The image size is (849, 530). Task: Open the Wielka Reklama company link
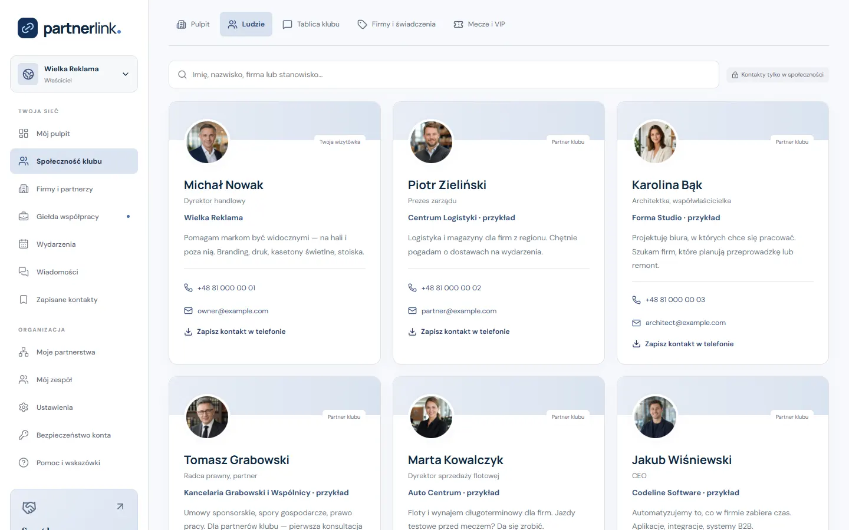tap(213, 218)
